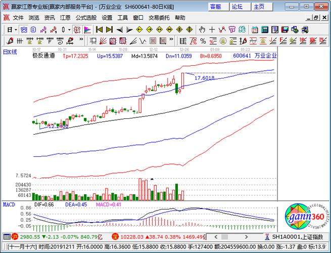Viewport: 331px width, 253px height.
Task: Click the grid lines drawing icon
Action: [x=20, y=41]
